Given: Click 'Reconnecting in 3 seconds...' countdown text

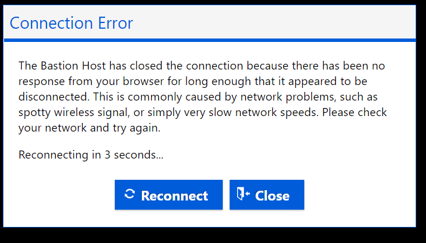Looking at the screenshot, I should pos(91,155).
